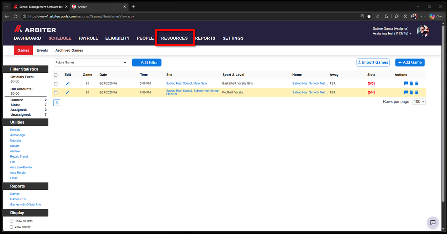Sort by Date column header
Image resolution: width=447 pixels, height=234 pixels.
103,75
